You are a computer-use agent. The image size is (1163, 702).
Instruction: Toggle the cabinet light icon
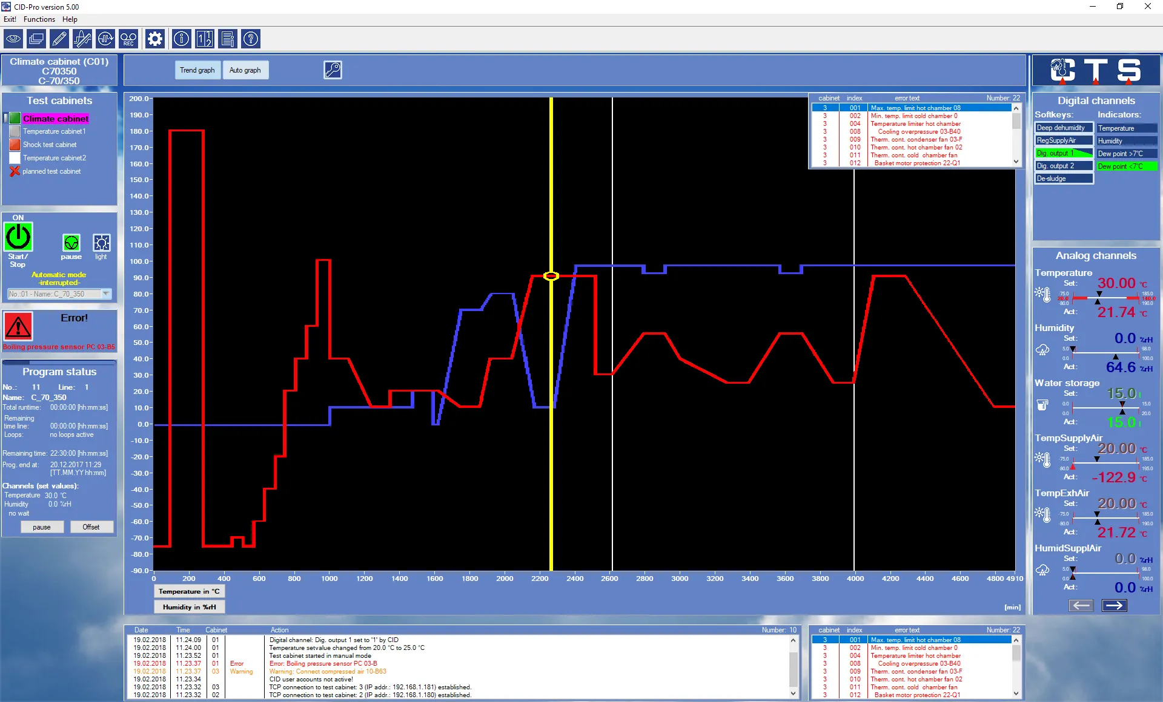pos(101,243)
